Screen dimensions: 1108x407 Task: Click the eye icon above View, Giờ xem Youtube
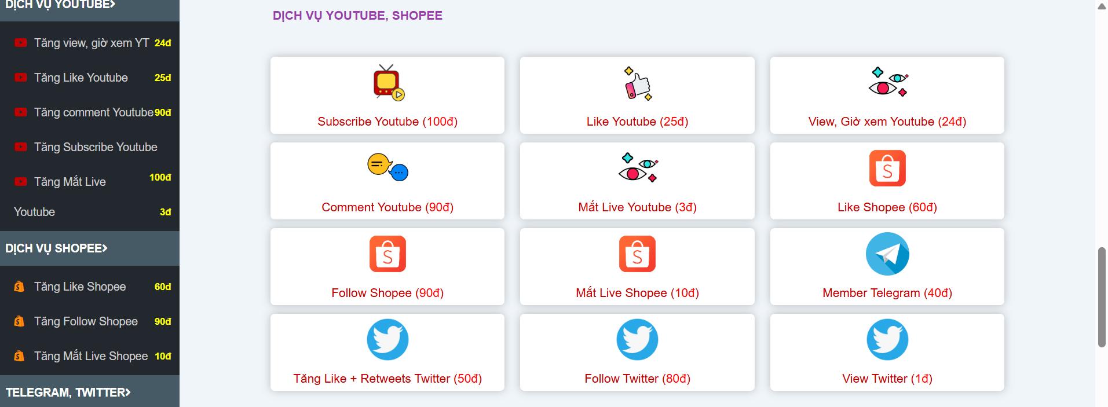(887, 82)
